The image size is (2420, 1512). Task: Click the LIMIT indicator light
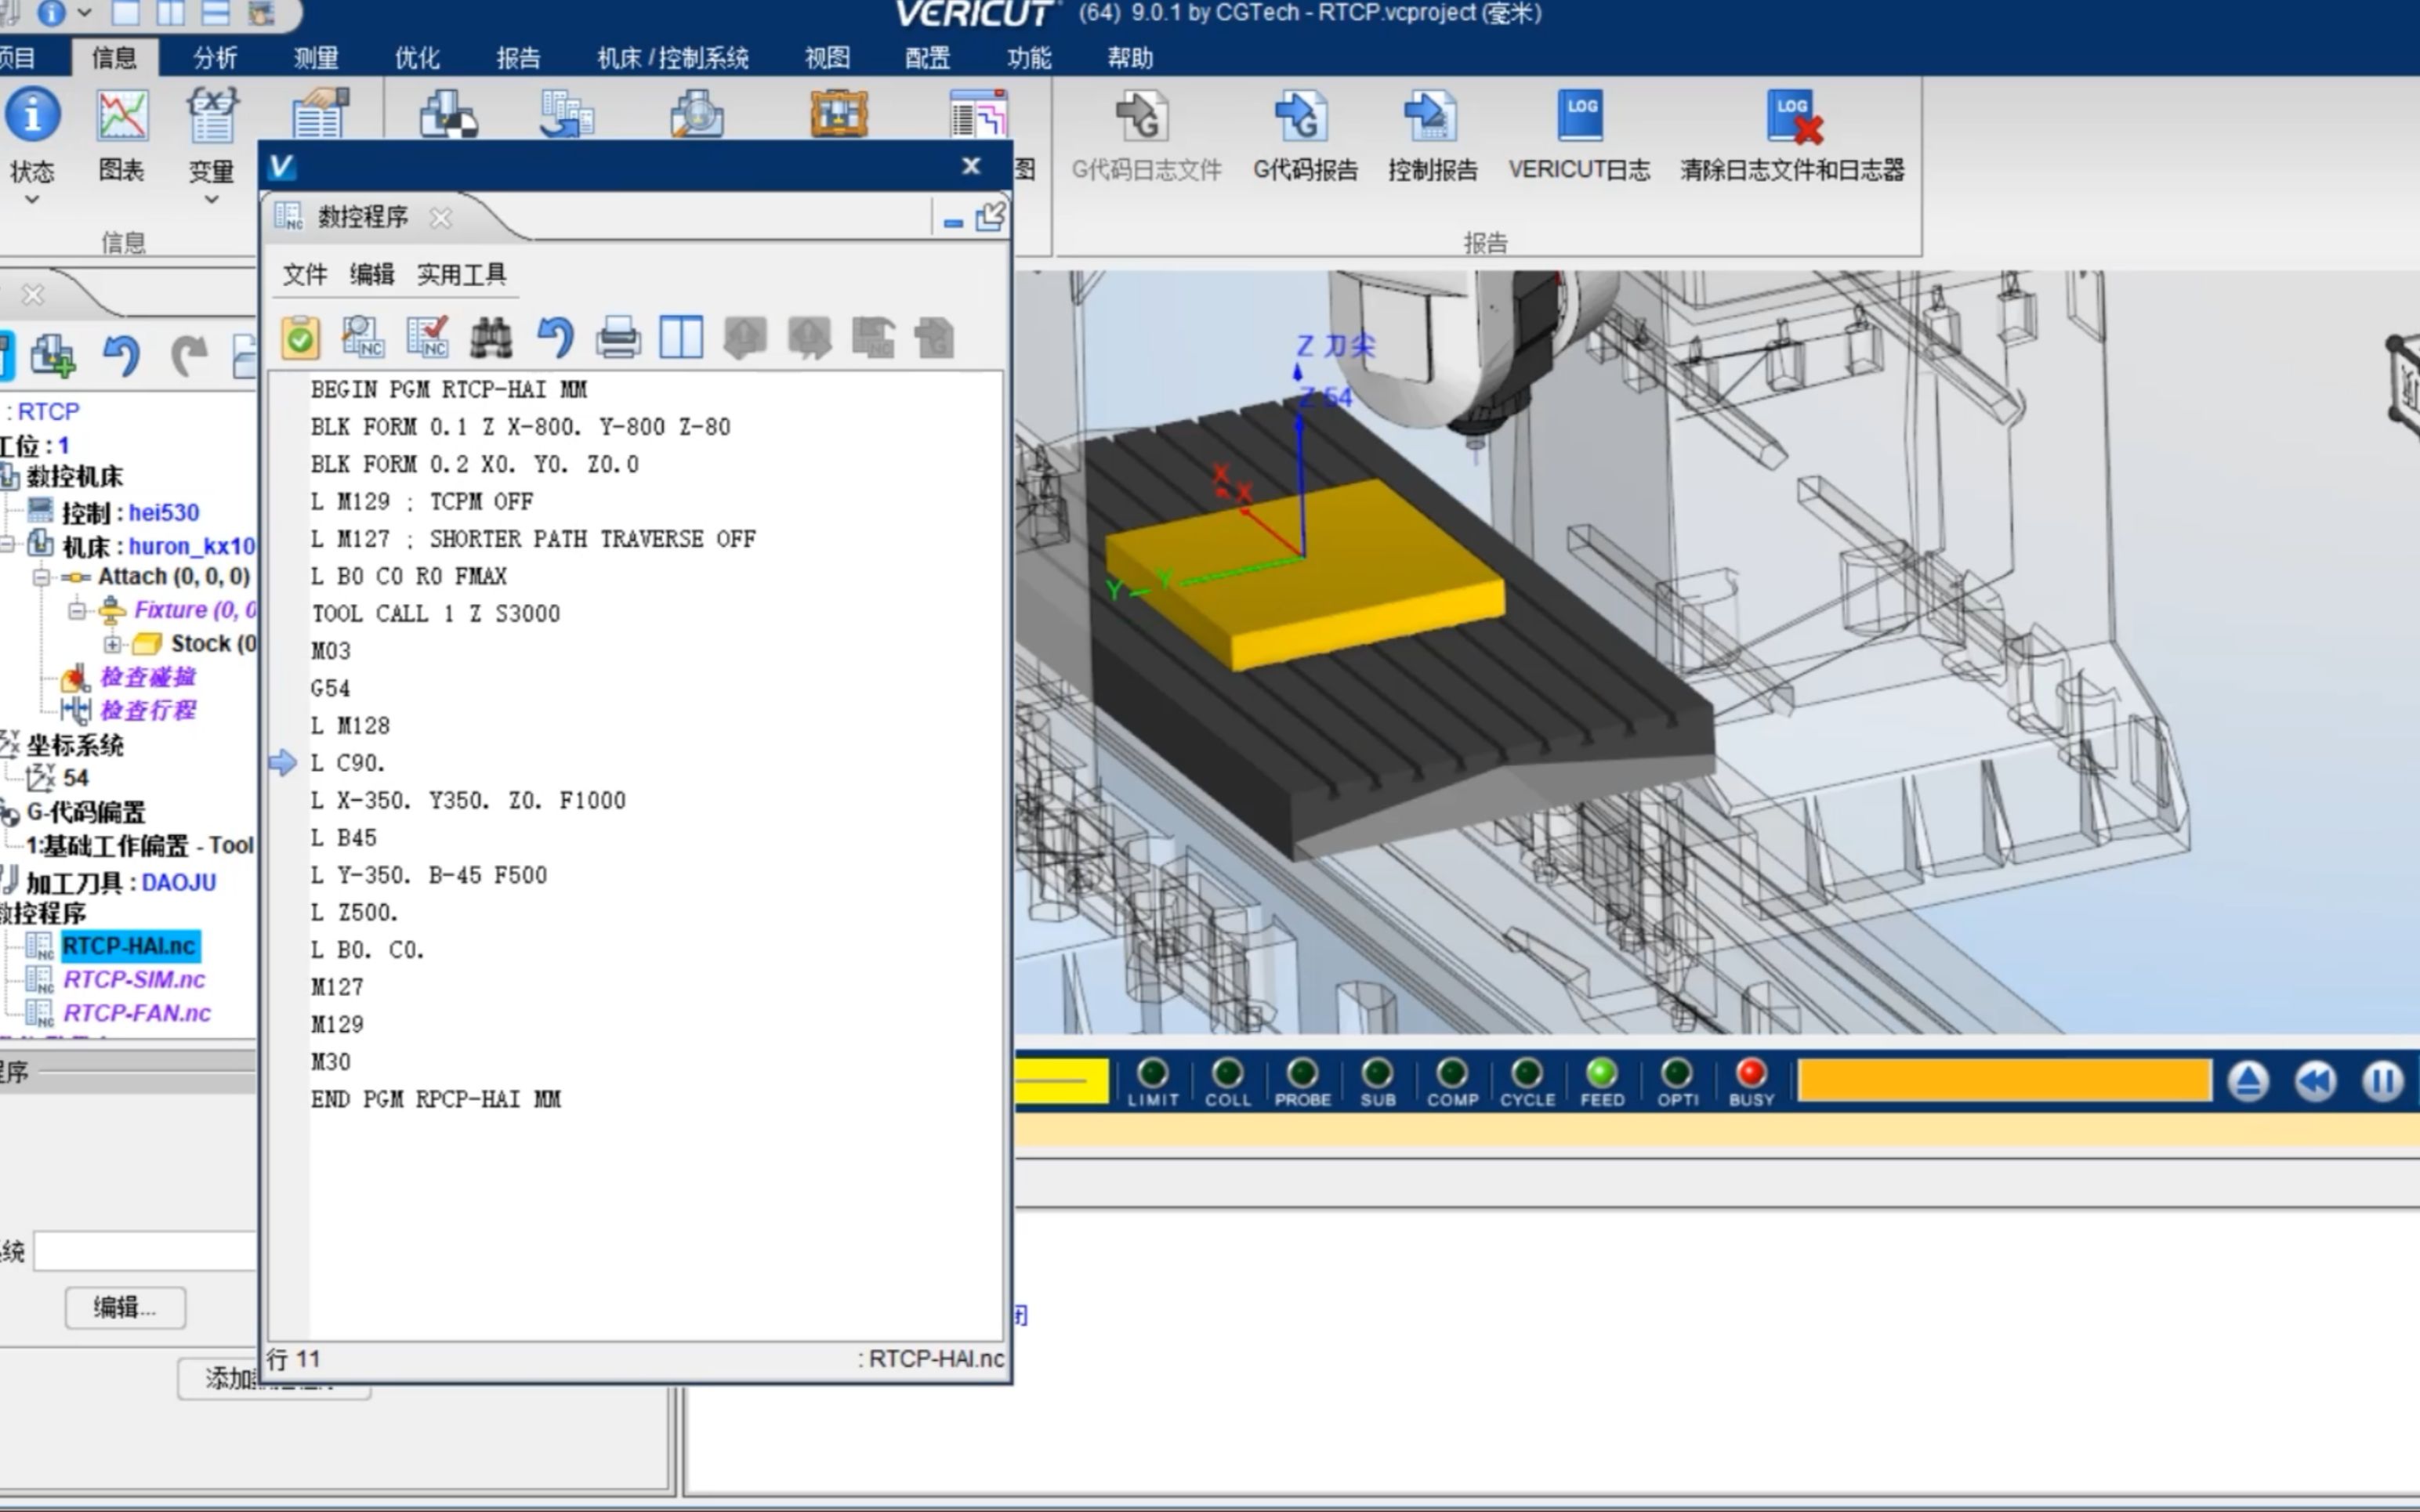(x=1153, y=1072)
